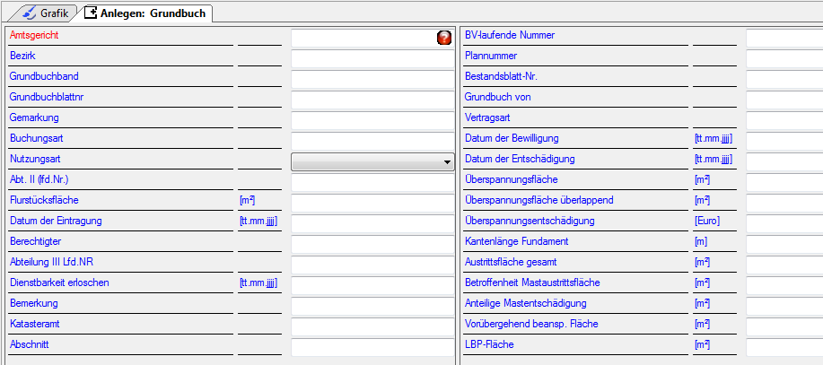Image resolution: width=823 pixels, height=365 pixels.
Task: Click the [m] unit next to Kantenlänge Fundament
Action: point(701,241)
